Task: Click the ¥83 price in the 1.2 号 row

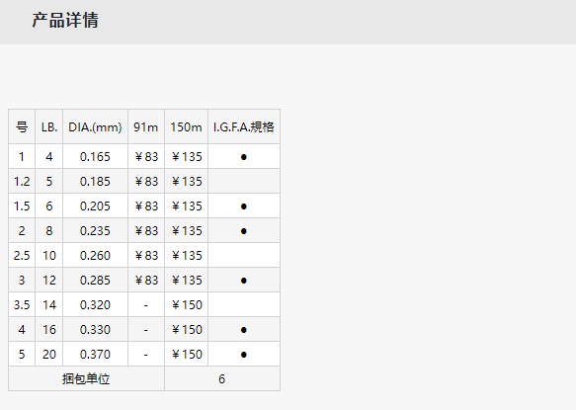Action: click(x=146, y=181)
